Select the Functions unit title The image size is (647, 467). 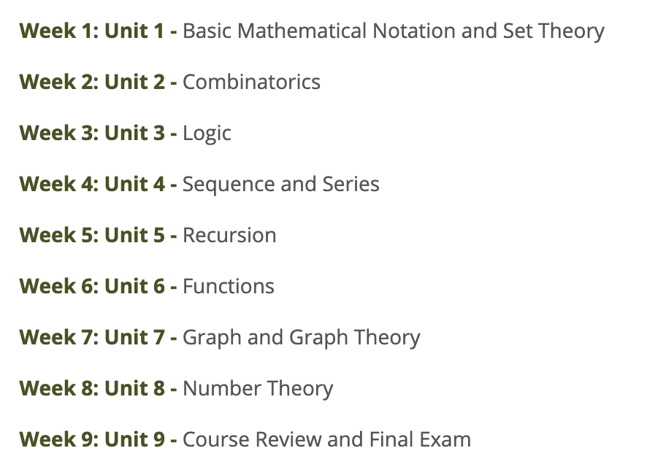[x=228, y=287]
